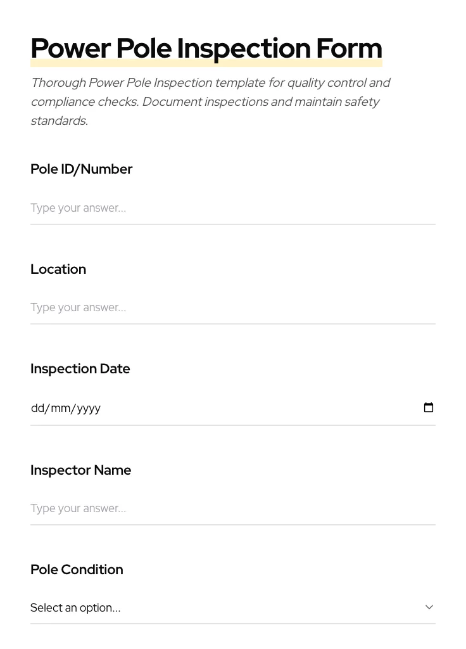This screenshot has height=649, width=466.
Task: Open the calendar picker icon
Action: tap(429, 408)
